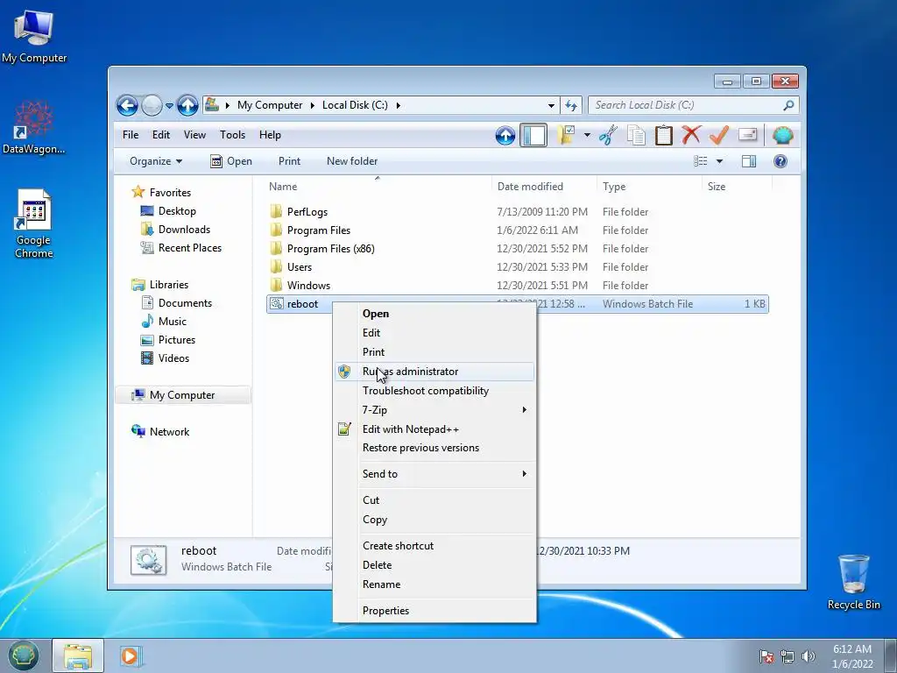
Task: Expand the arrow after My Computer breadcrumb
Action: pyautogui.click(x=313, y=105)
